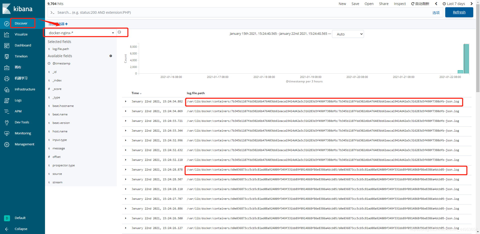The height and width of the screenshot is (234, 480).
Task: Select the log.file.path selected field
Action: point(61,49)
